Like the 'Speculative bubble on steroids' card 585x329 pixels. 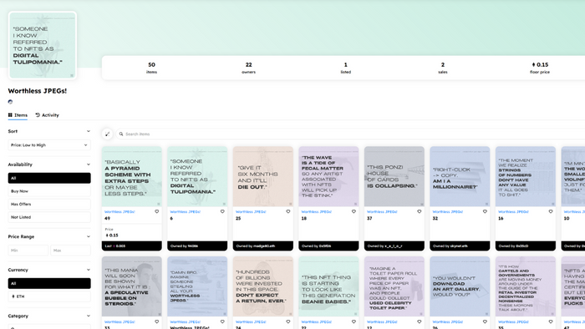tap(157, 321)
